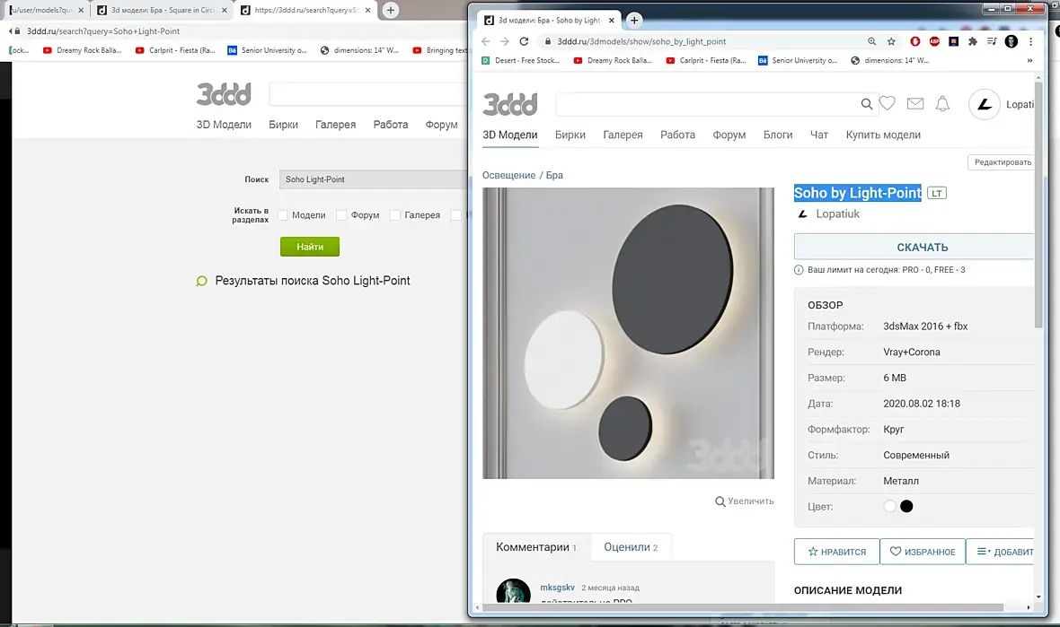Viewport: 1060px width, 627px height.
Task: Switch to Оценили tab
Action: (631, 546)
